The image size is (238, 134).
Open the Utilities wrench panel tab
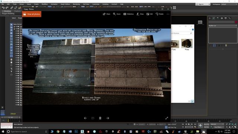click(230, 18)
